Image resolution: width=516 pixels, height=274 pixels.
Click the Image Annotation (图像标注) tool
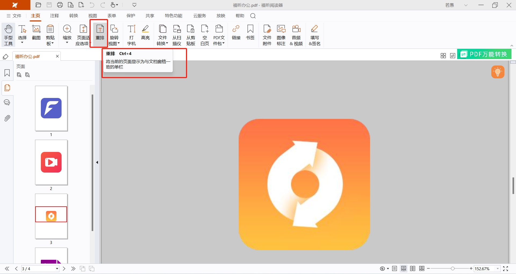[x=281, y=35]
